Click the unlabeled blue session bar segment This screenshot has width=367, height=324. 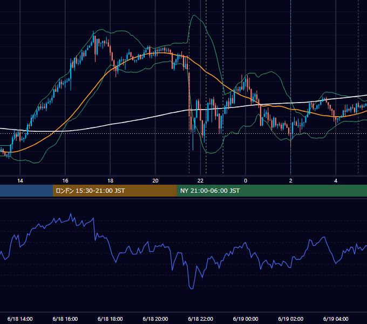pos(26,191)
